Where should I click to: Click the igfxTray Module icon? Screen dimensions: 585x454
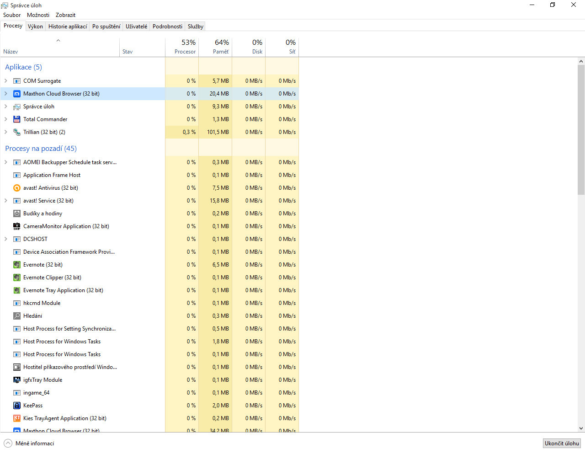point(17,380)
